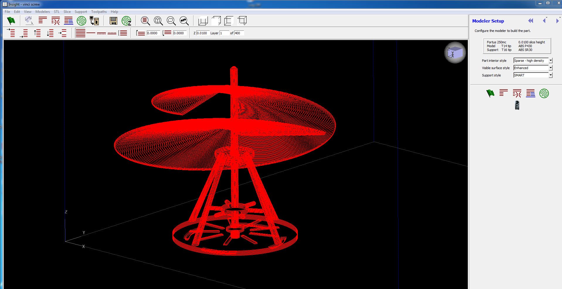Click the Fortus printer icon in panel
562x289 pixels.
[x=517, y=105]
